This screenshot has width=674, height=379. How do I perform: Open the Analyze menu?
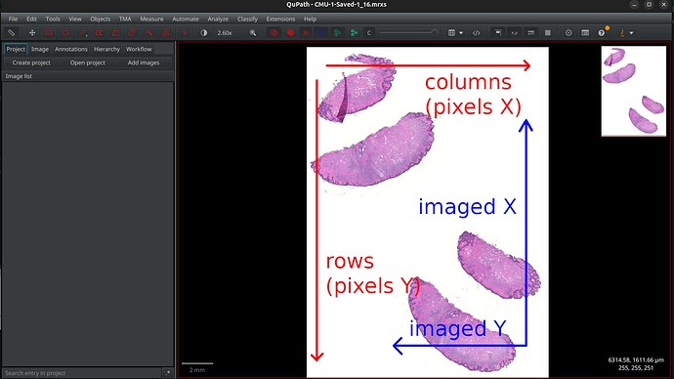[x=218, y=19]
